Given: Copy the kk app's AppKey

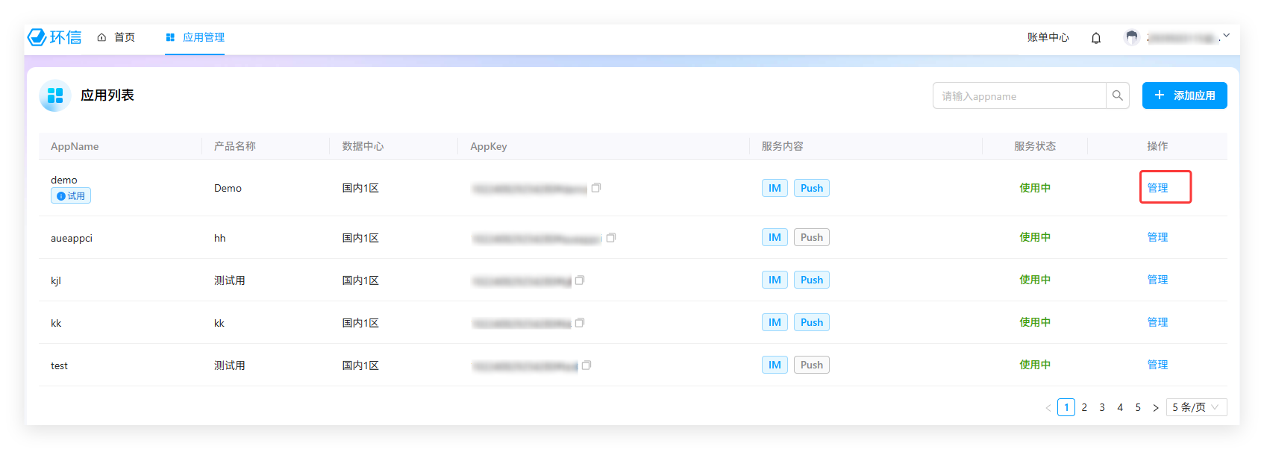Looking at the screenshot, I should pyautogui.click(x=580, y=323).
